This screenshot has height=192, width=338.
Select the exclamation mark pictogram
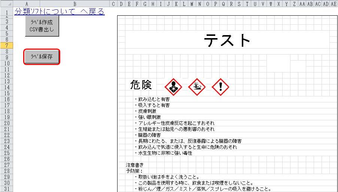tap(220, 87)
